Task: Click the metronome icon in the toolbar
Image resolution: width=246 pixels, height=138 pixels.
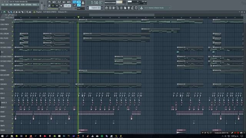Action: (x=50, y=2)
